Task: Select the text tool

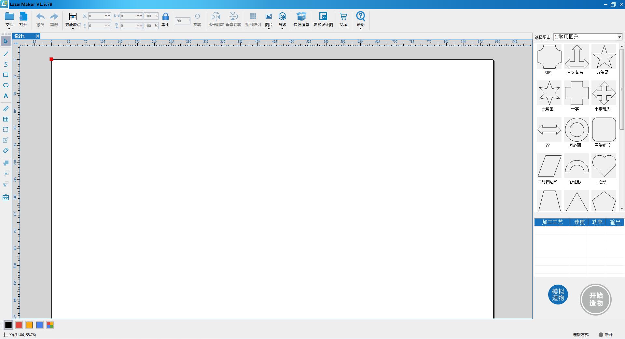Action: click(6, 96)
